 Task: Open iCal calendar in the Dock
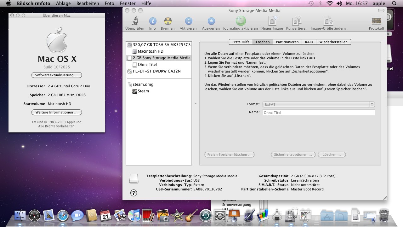point(106,215)
